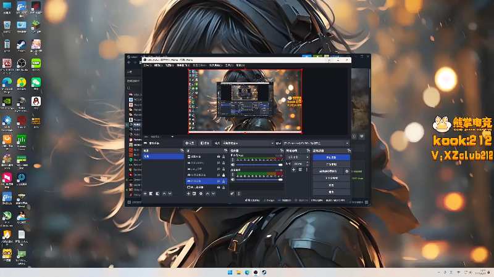This screenshot has height=277, width=494.
Task: Adjust first audio channel volume slider
Action: pyautogui.click(x=259, y=165)
